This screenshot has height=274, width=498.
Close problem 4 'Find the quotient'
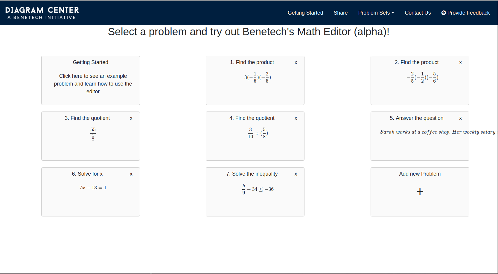coord(296,118)
